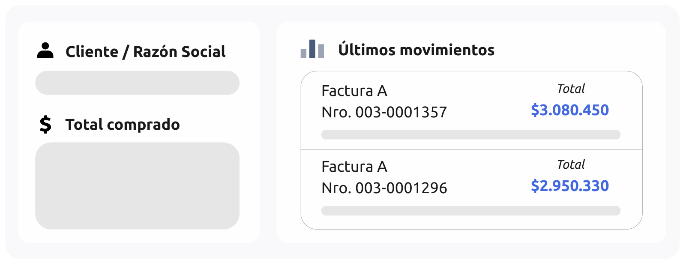Click the client person icon

pyautogui.click(x=45, y=51)
